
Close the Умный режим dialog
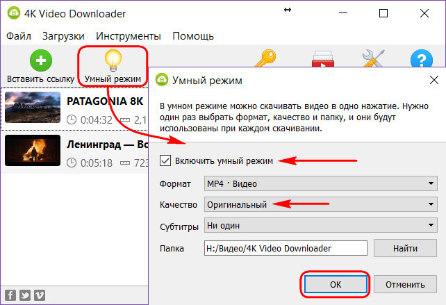click(434, 80)
